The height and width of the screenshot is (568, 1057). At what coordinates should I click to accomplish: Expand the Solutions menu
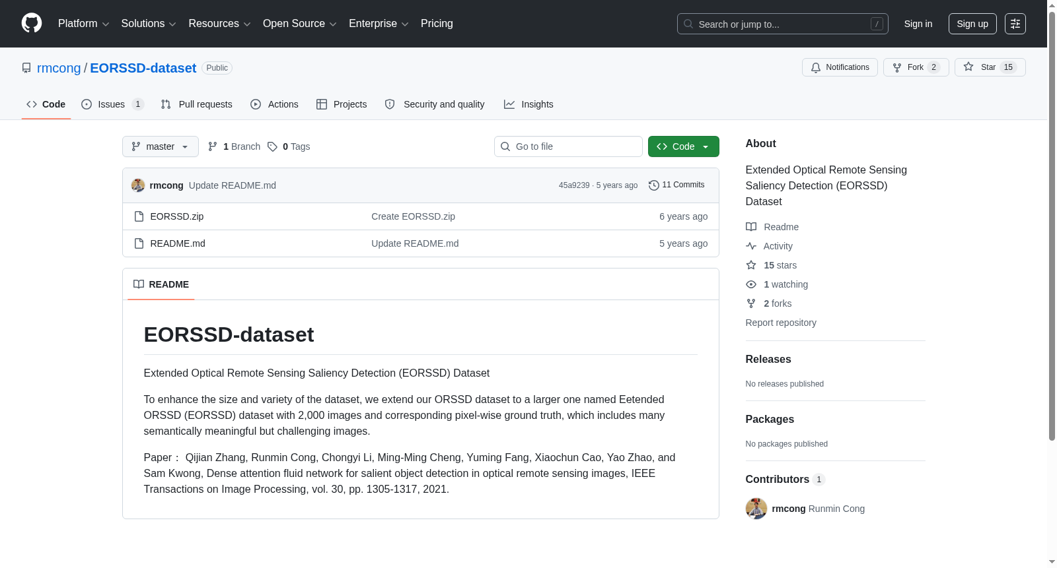point(149,24)
